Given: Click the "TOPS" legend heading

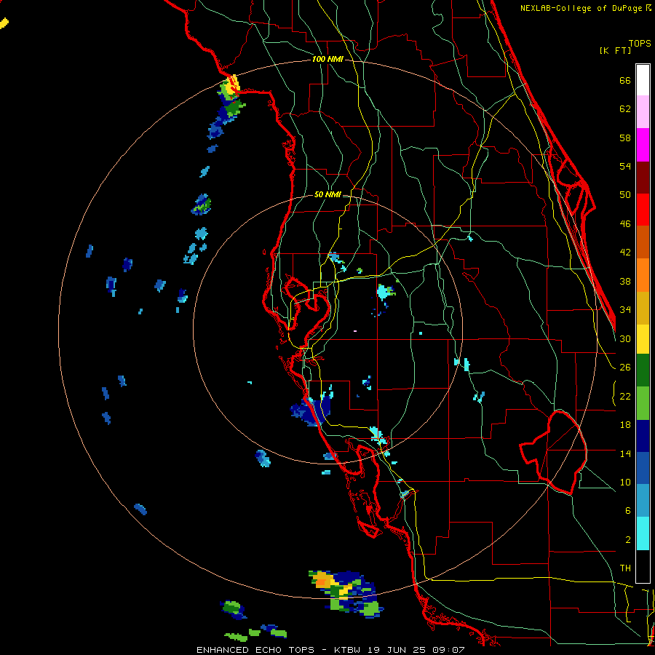Looking at the screenshot, I should (640, 44).
